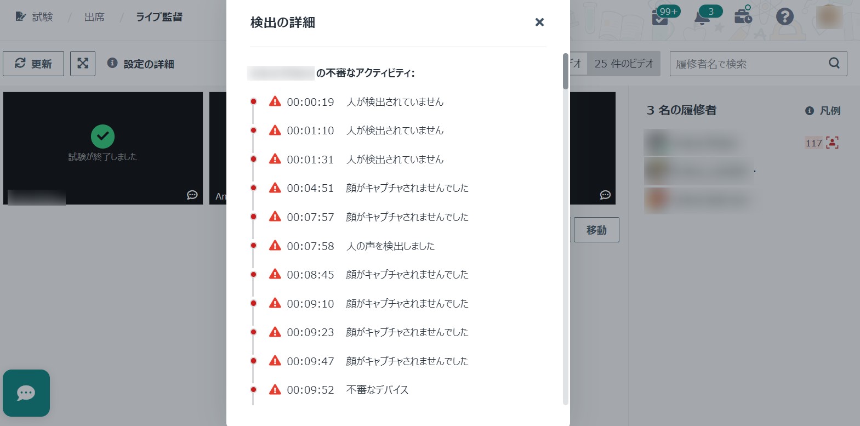
Task: Select 人の声を検出しました entry text
Action: [x=390, y=246]
